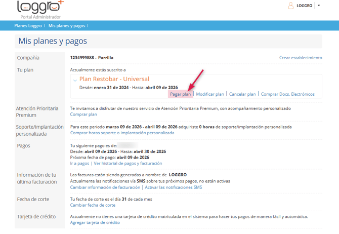The height and width of the screenshot is (234, 339).
Task: Click the Próxima fecha de pago text
Action: point(110,158)
